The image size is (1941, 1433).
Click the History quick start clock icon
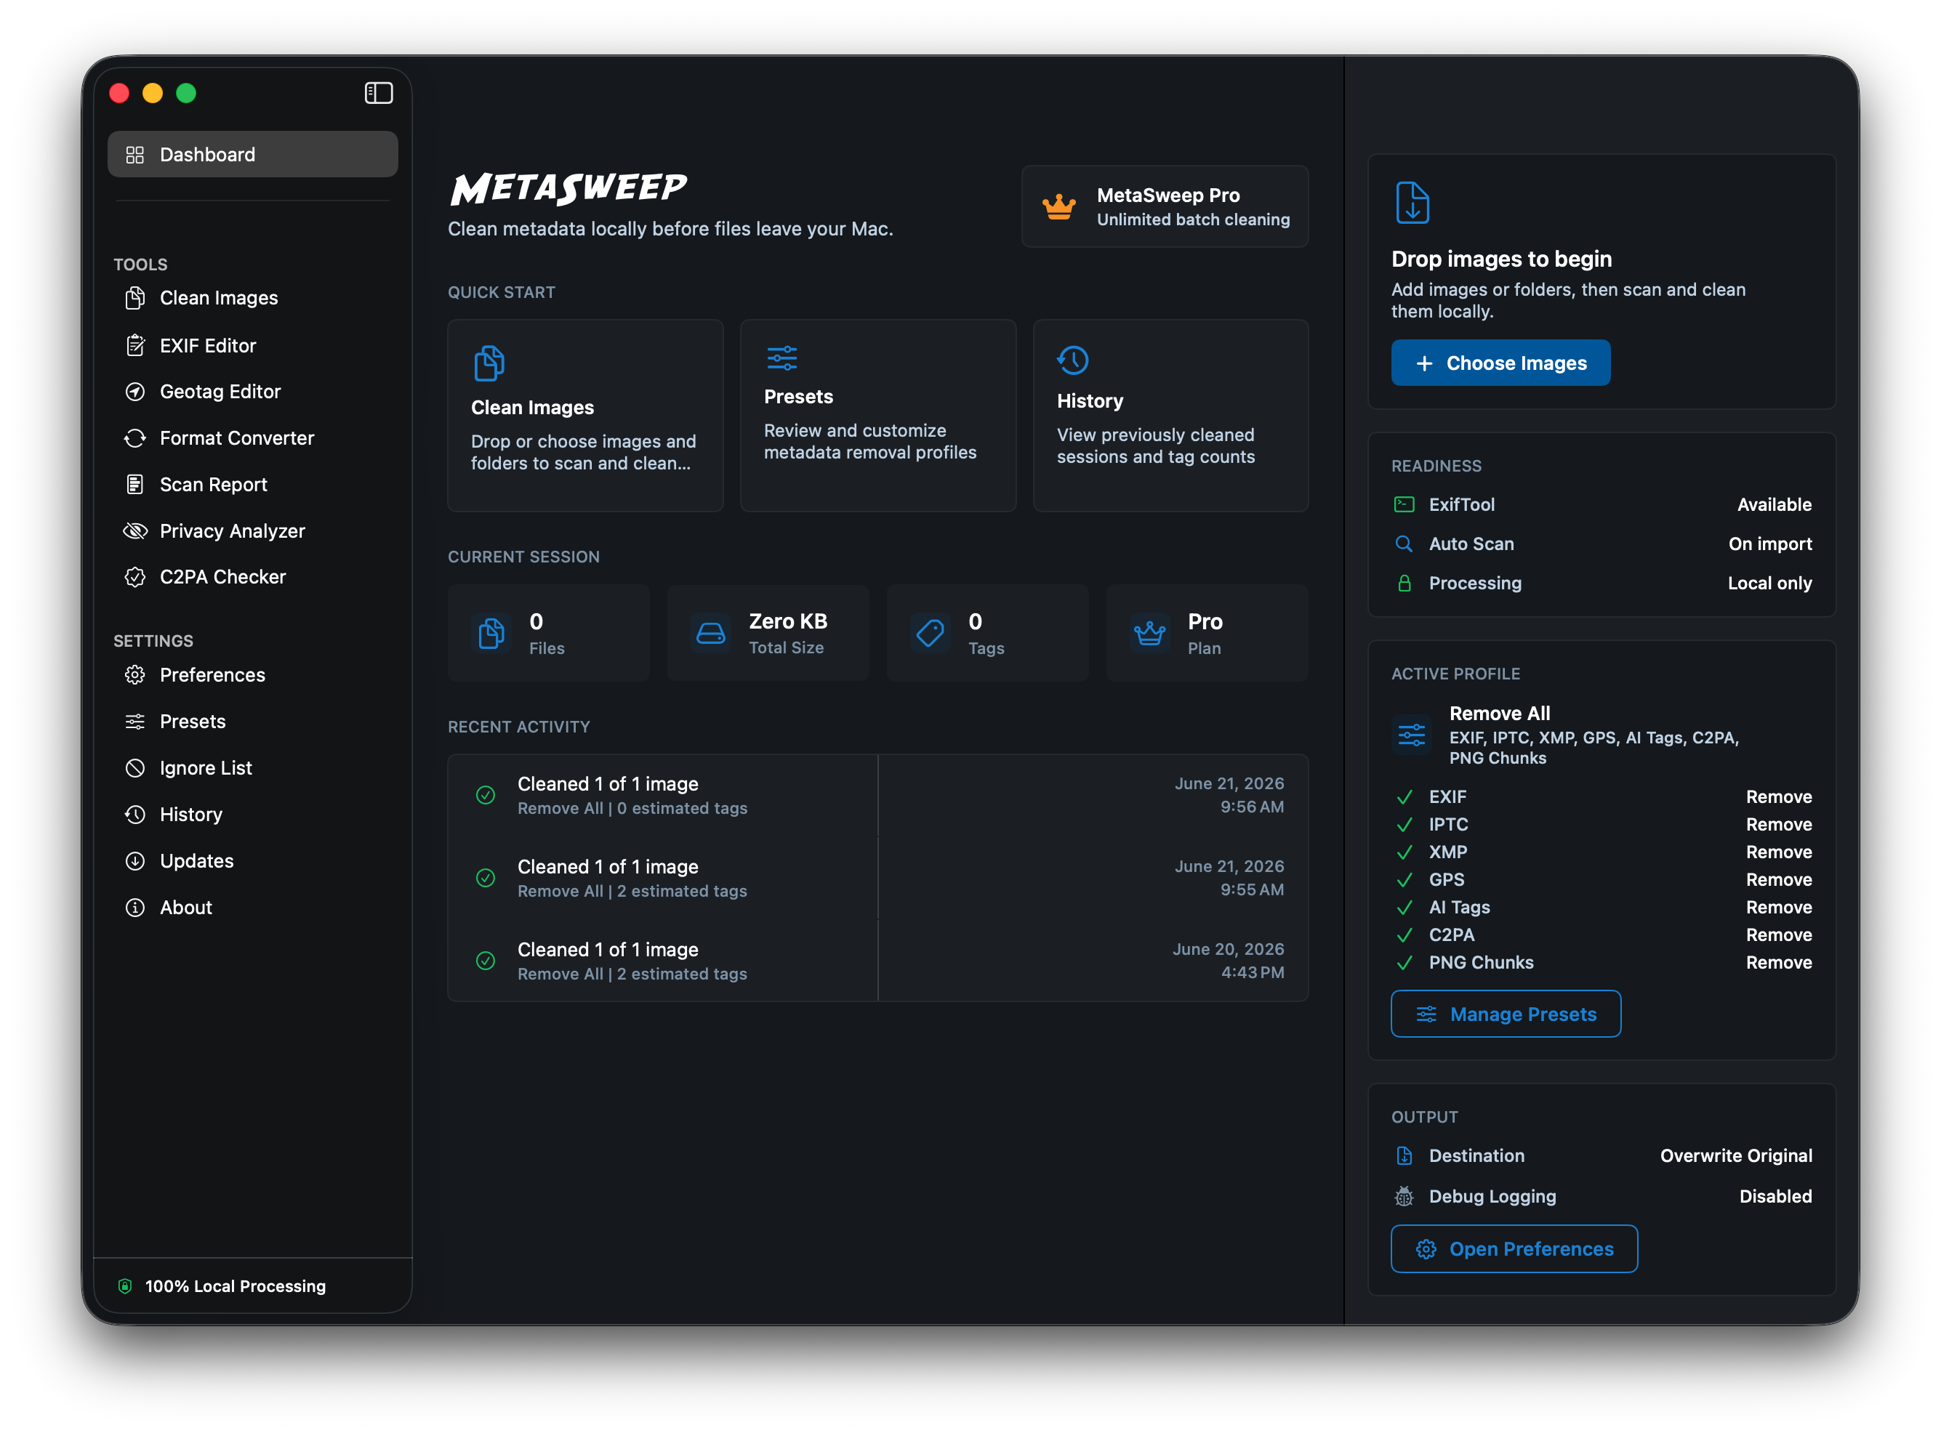[1073, 360]
